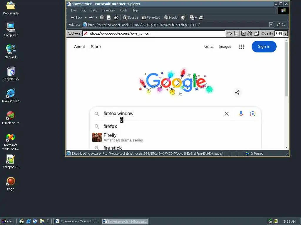
Task: Click the IE Back button
Action: (x=77, y=18)
